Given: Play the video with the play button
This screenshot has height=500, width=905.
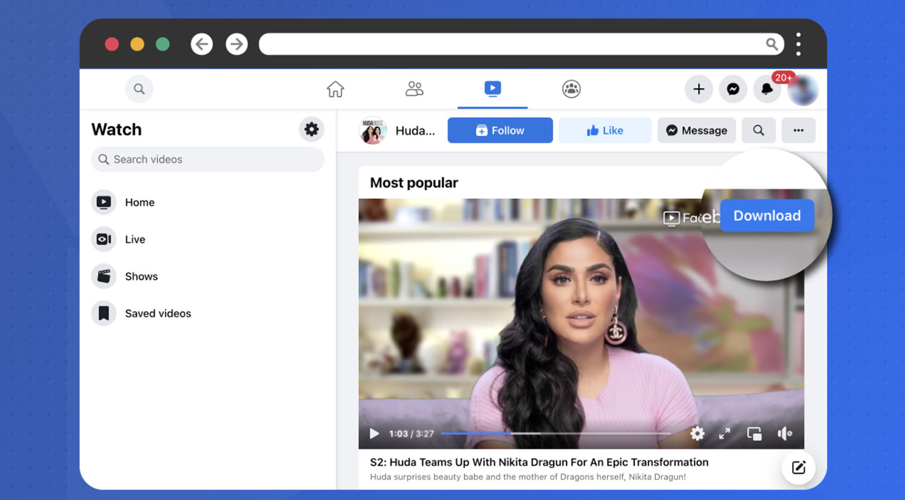Looking at the screenshot, I should coord(374,434).
